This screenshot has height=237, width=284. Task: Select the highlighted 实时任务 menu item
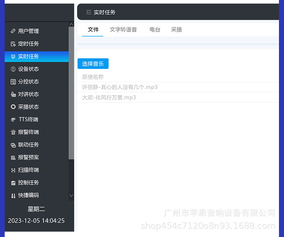tap(37, 57)
